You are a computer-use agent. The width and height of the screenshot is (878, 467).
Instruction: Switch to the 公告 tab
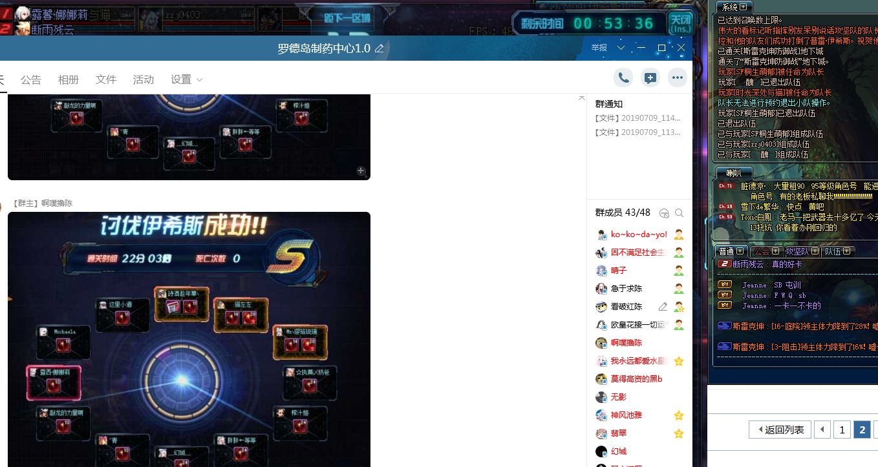click(31, 79)
